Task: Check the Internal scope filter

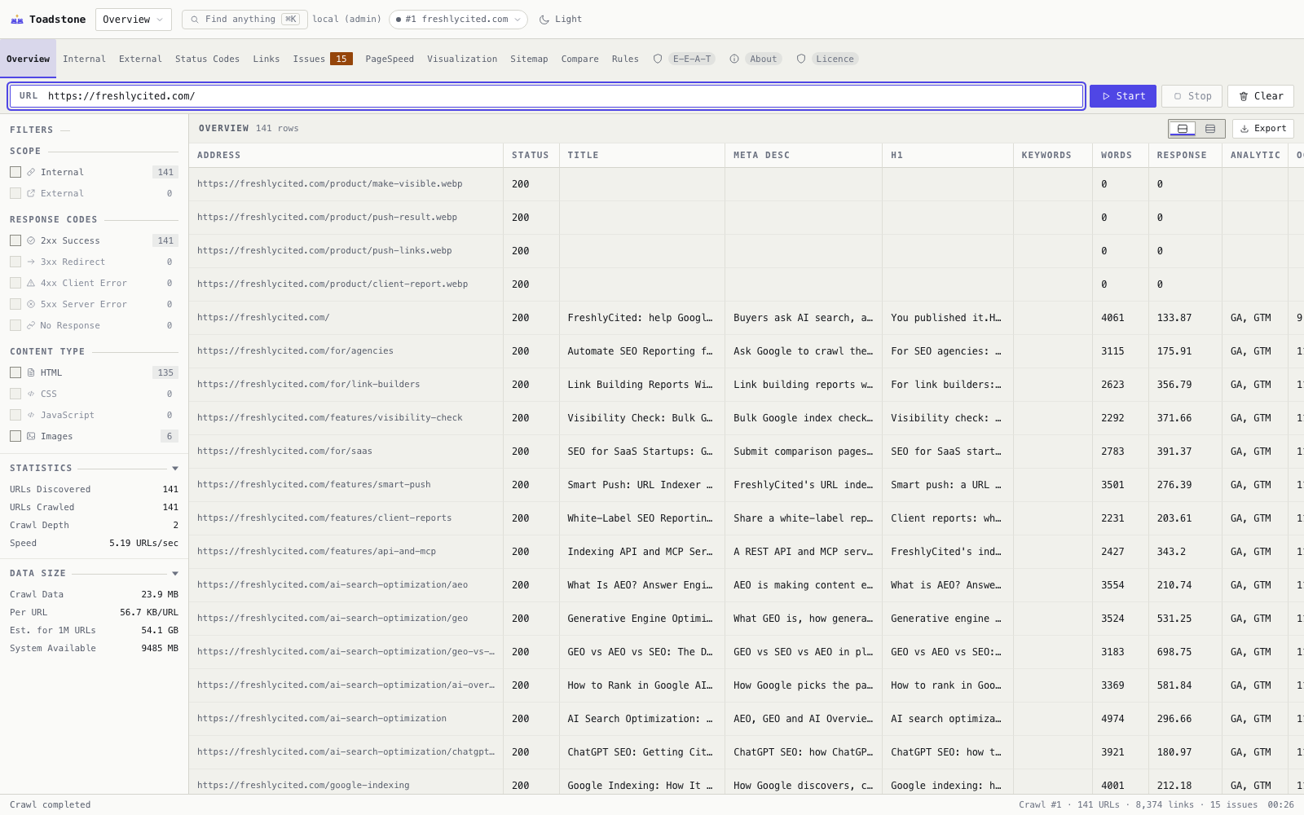Action: [x=15, y=172]
